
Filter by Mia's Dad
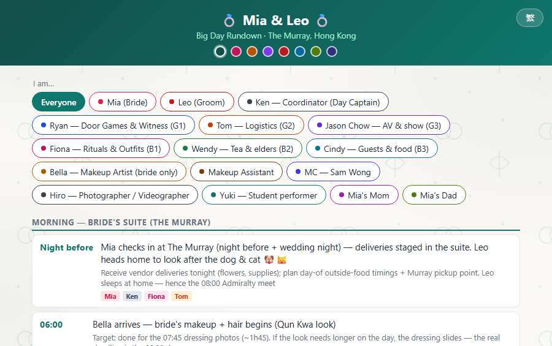click(x=434, y=195)
